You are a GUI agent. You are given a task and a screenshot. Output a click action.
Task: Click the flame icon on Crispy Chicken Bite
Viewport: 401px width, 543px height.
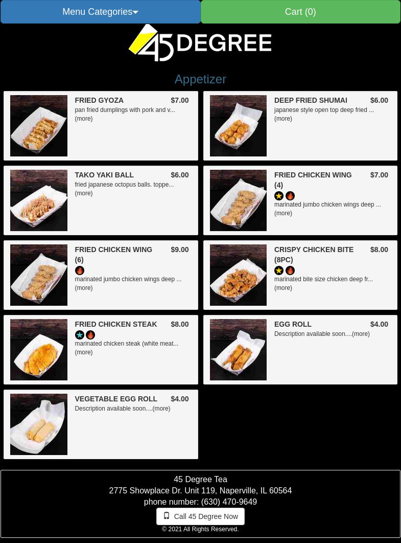click(290, 270)
